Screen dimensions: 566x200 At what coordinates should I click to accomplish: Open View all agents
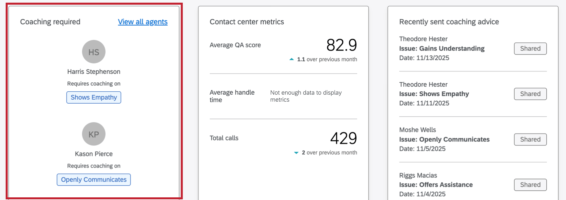click(142, 22)
